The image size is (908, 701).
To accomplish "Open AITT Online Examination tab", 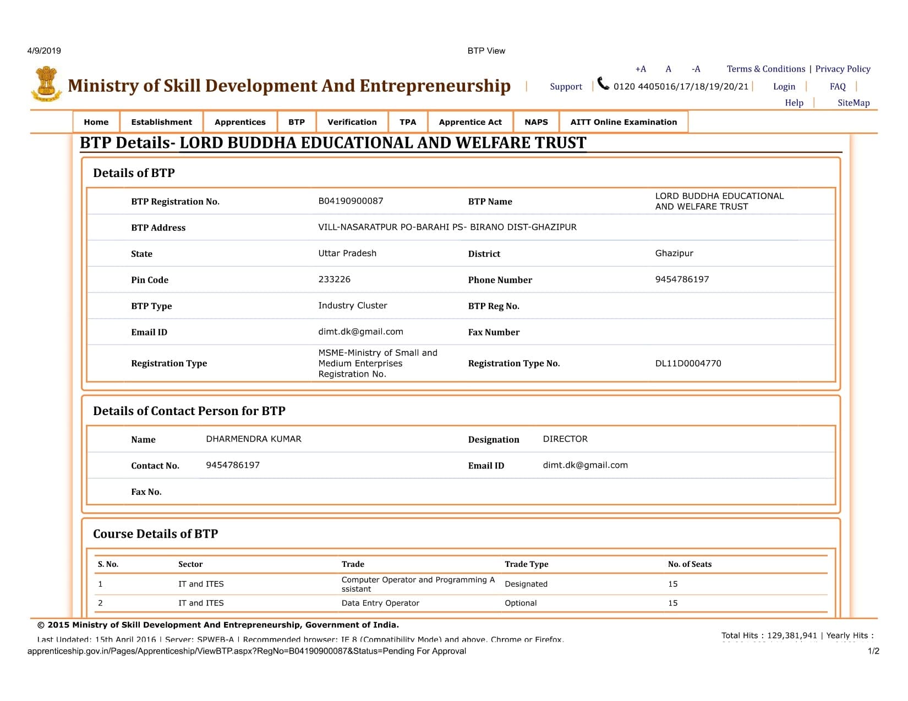I will (x=623, y=122).
